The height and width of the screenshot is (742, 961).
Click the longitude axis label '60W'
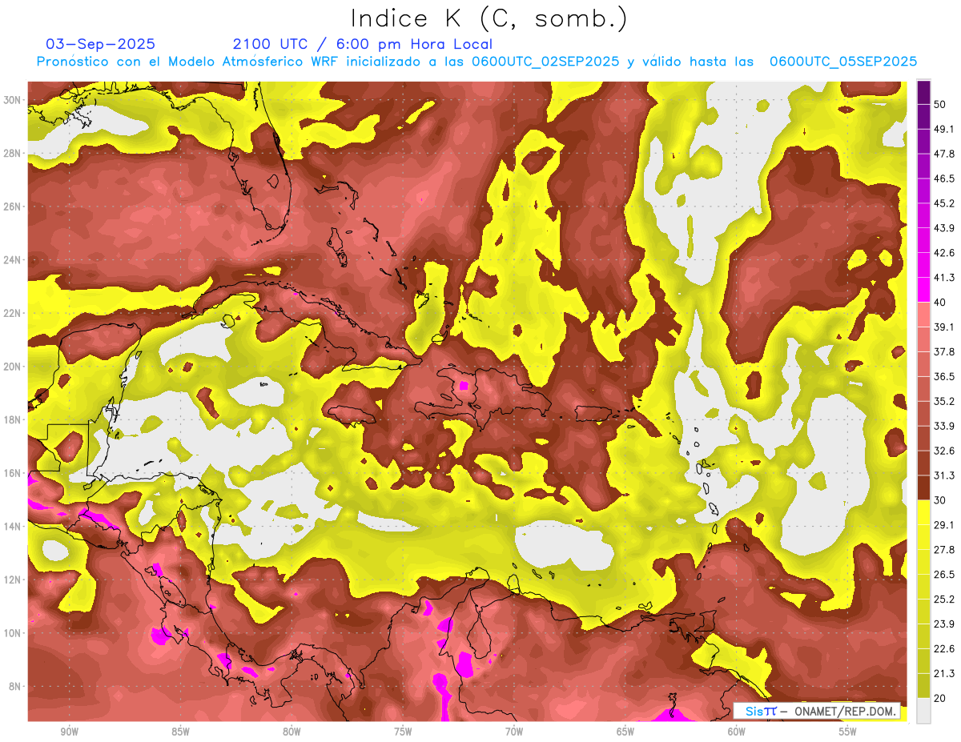737,732
